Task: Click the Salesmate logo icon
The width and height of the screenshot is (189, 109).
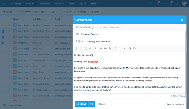Action: point(4,4)
